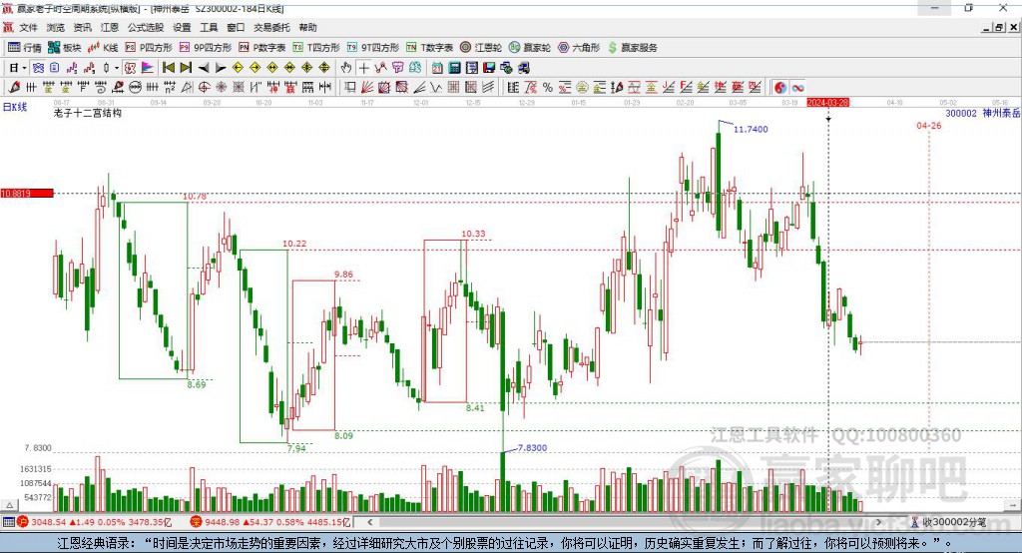Open the 江恩轮 Gann wheel tool
Image resolution: width=1022 pixels, height=553 pixels.
pos(480,48)
